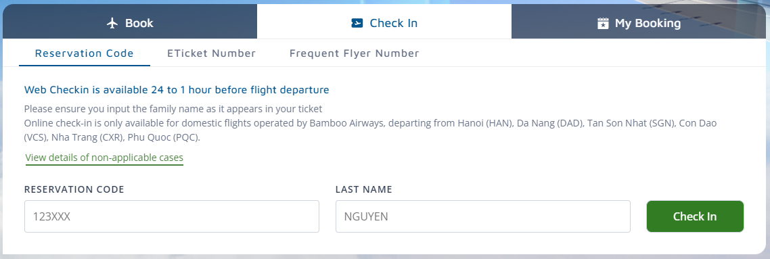Click the green underline beneath non-applicable cases link
The image size is (770, 259).
[x=104, y=165]
